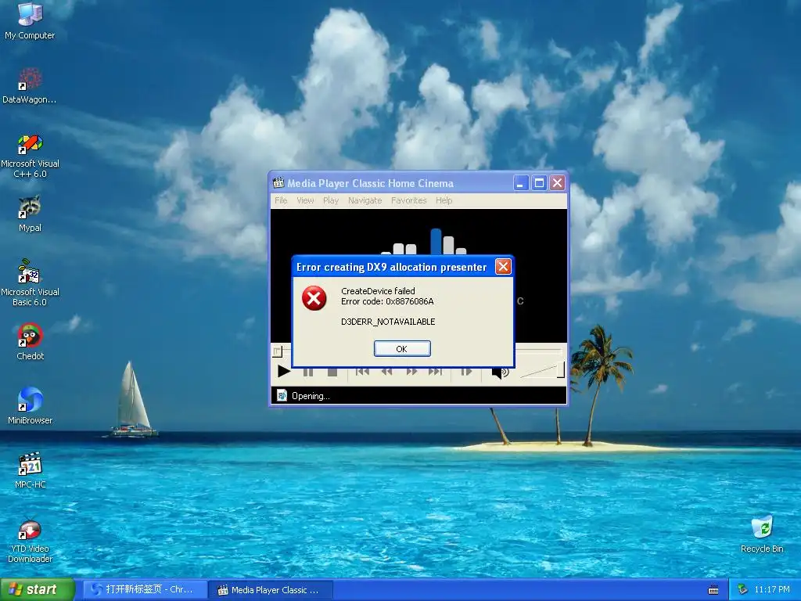Select Microsoft Visual Basic 6.0 desktop icon
This screenshot has width=801, height=601.
[x=30, y=283]
